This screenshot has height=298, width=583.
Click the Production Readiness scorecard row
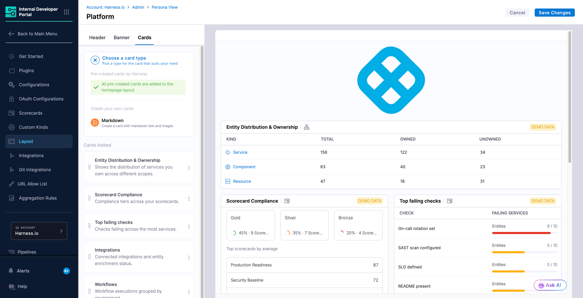[304, 265]
